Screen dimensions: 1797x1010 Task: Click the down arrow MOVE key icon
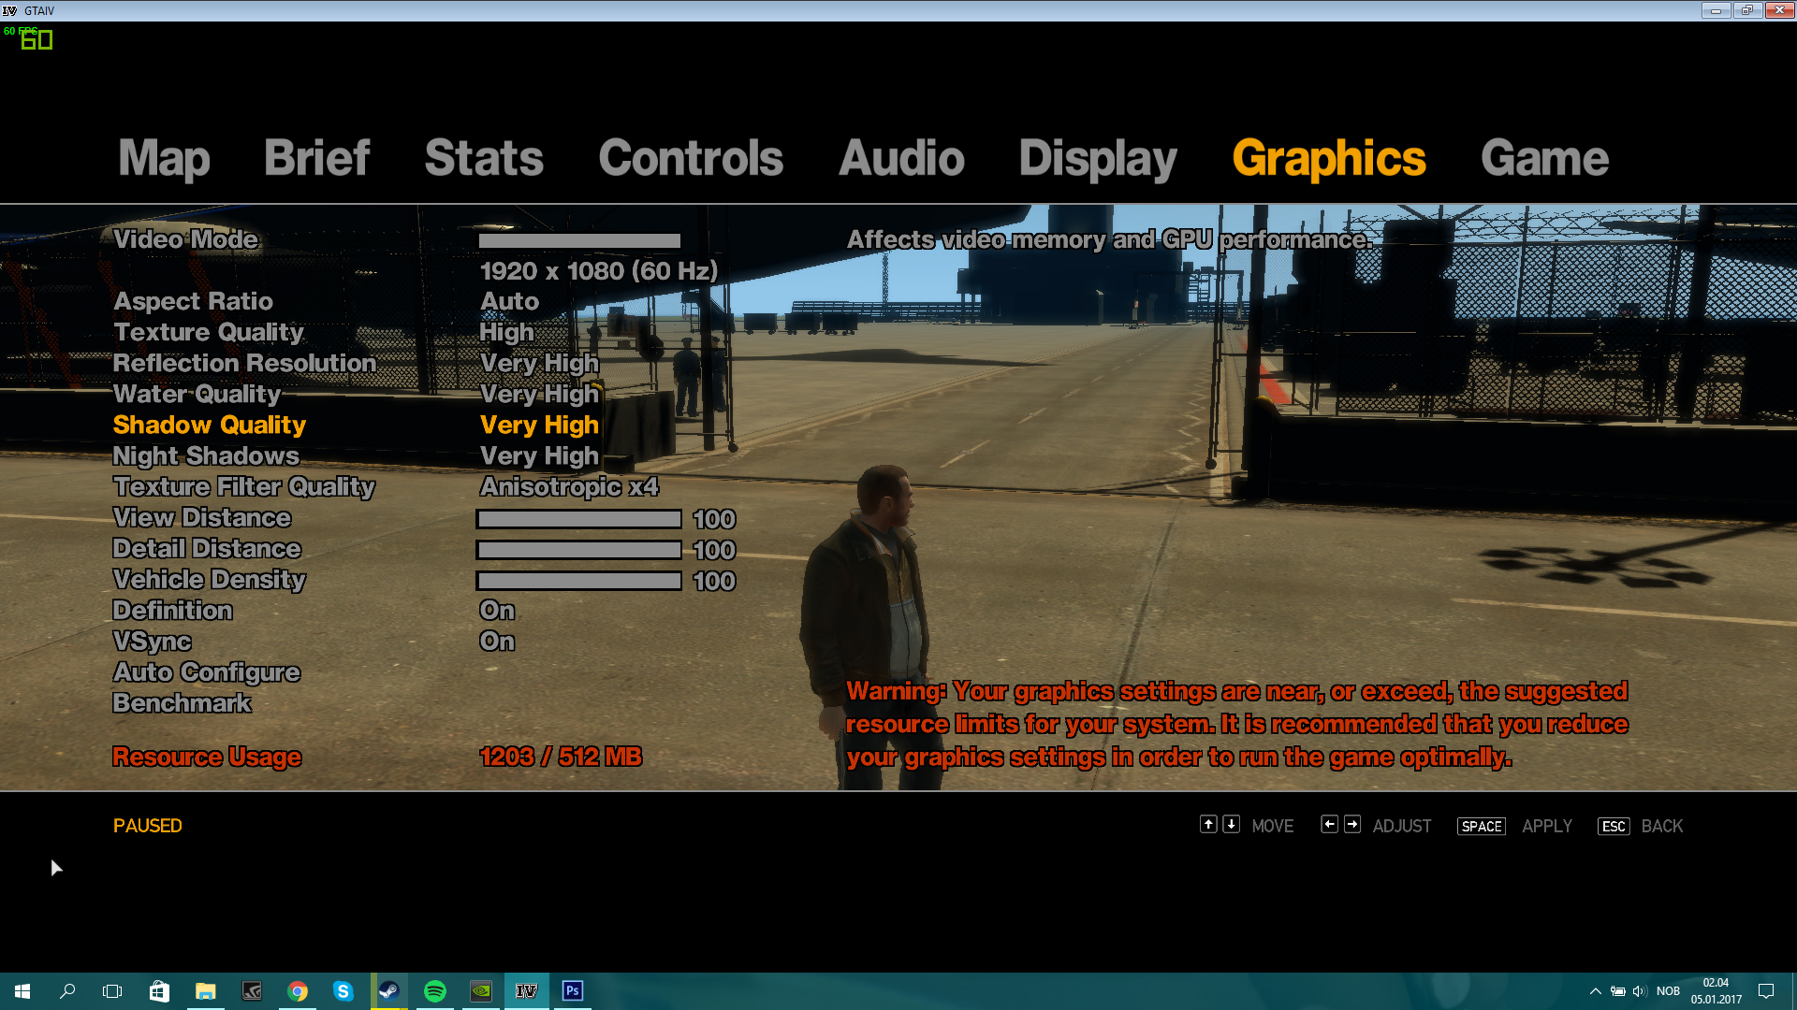click(1232, 824)
